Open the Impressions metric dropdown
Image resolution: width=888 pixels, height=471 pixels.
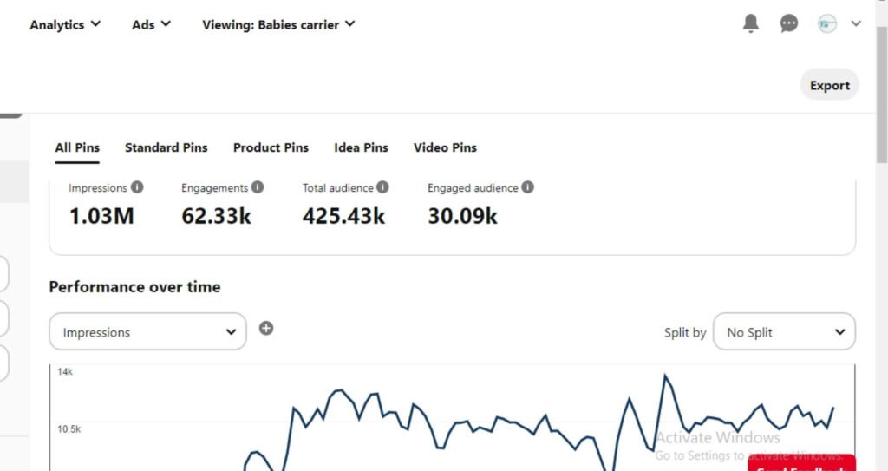(x=148, y=332)
